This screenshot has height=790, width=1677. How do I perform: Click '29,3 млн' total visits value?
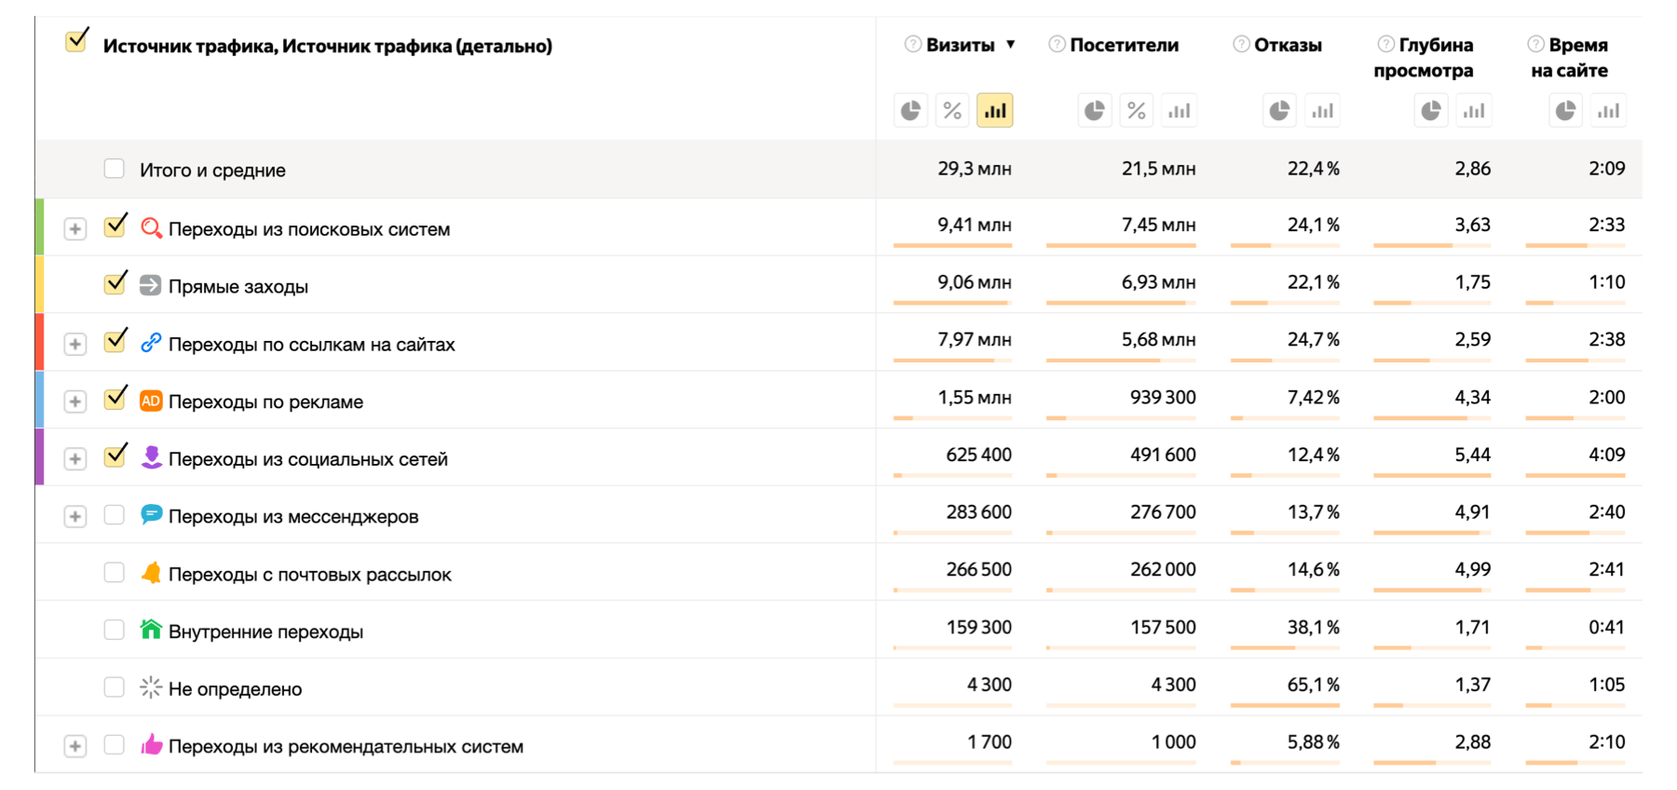(x=975, y=169)
